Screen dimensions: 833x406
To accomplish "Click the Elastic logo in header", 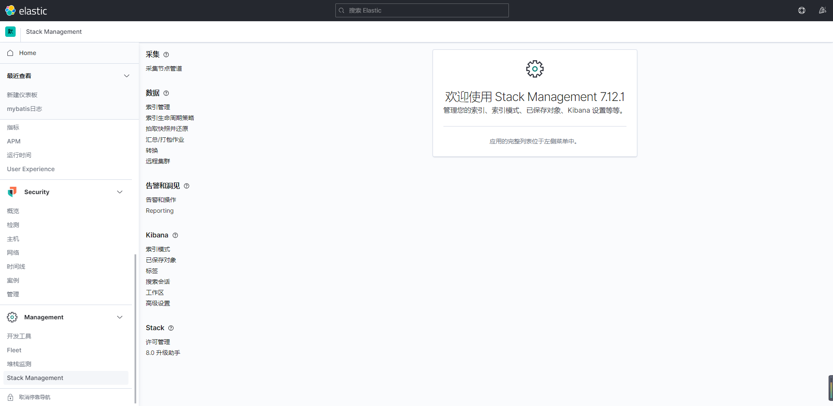I will coord(26,10).
